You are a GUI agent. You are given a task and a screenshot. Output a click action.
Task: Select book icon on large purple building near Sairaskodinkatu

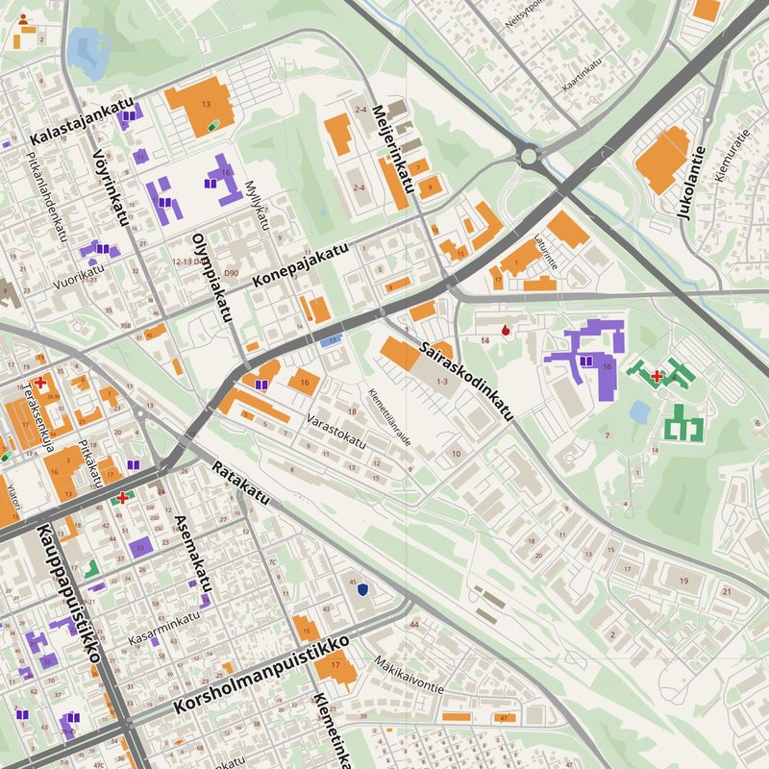point(586,361)
